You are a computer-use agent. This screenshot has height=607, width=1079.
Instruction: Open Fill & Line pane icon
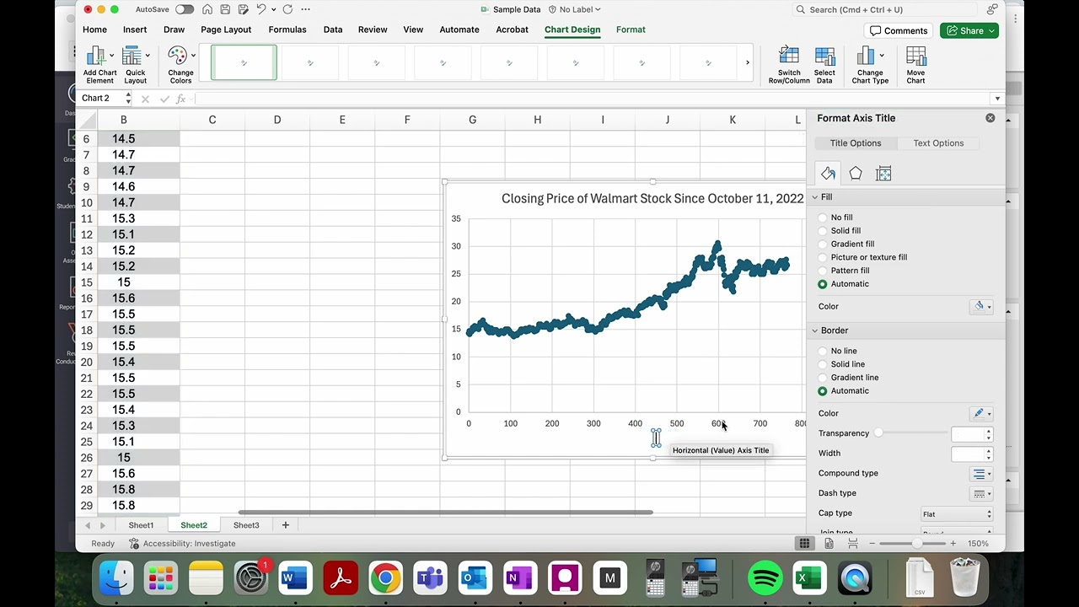point(828,173)
